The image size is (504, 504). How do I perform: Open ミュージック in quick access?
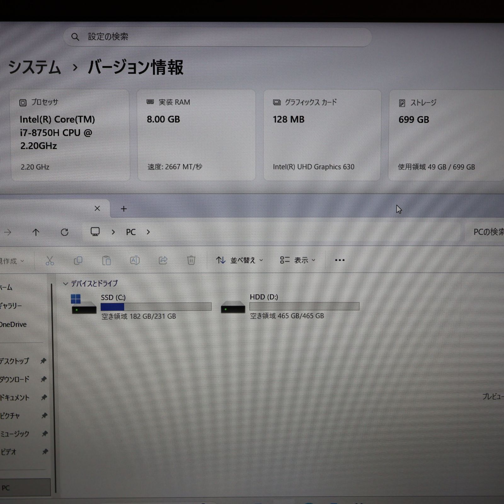click(x=14, y=434)
